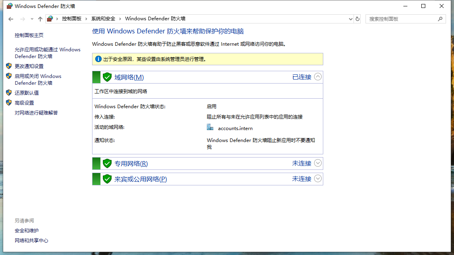The image size is (454, 255).
Task: Select the Windows Defender 防火墙 breadcrumb
Action: coord(155,19)
